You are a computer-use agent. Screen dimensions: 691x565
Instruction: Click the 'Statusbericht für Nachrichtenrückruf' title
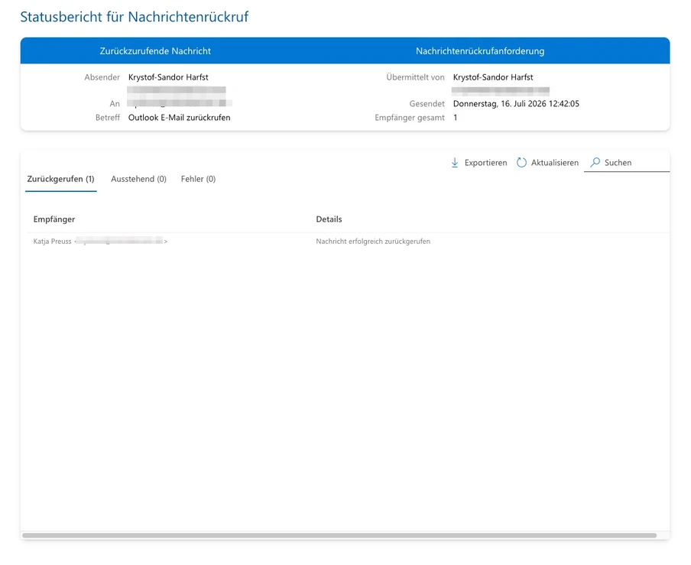[x=135, y=17]
